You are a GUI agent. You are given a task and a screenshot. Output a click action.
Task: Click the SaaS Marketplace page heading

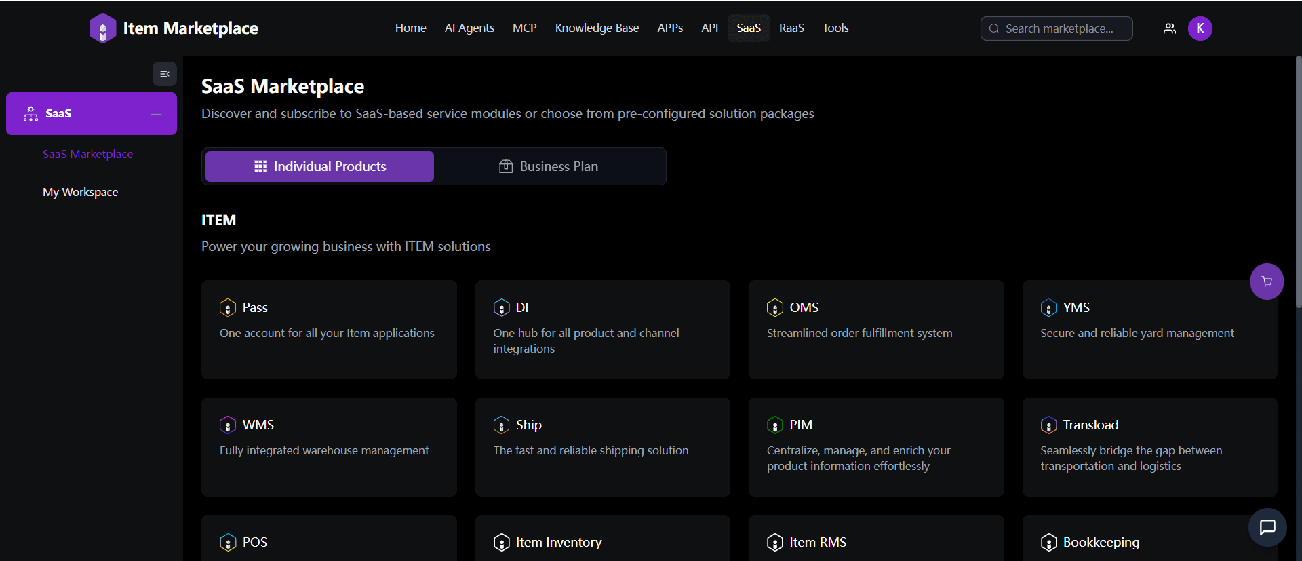(283, 87)
